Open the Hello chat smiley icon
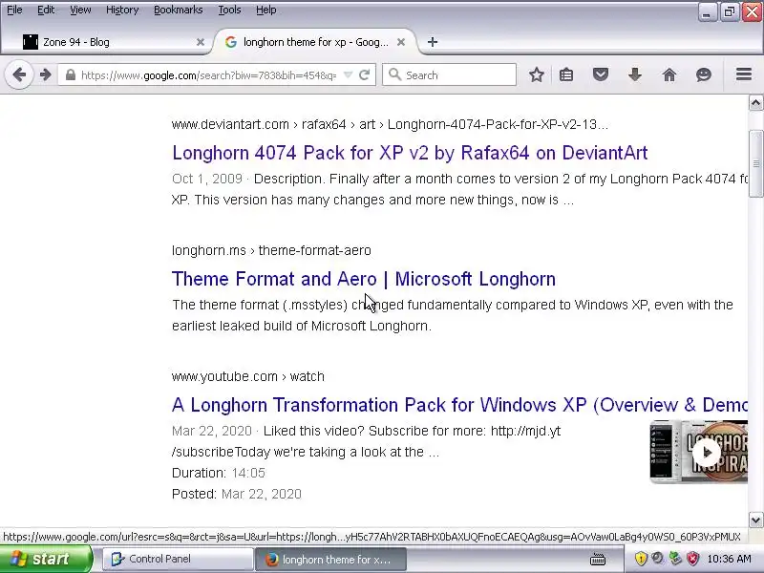Screen dimensions: 764x573 pyautogui.click(x=703, y=75)
